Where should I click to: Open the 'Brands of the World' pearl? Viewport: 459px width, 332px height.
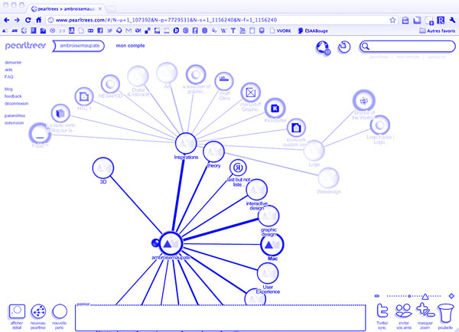pyautogui.click(x=364, y=101)
